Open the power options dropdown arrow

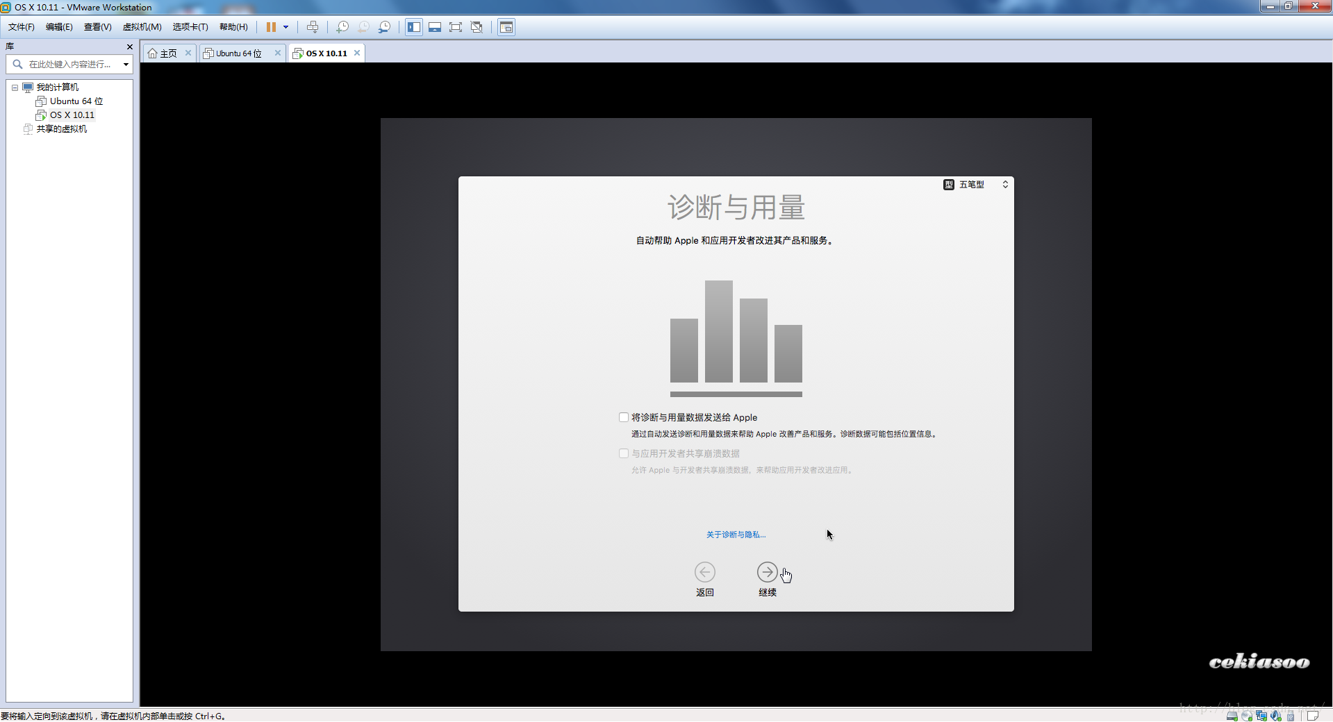[285, 27]
